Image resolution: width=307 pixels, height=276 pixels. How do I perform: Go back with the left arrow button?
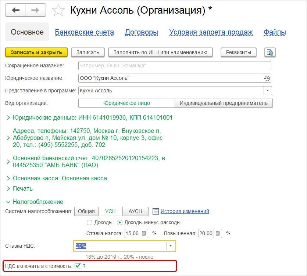coord(16,10)
